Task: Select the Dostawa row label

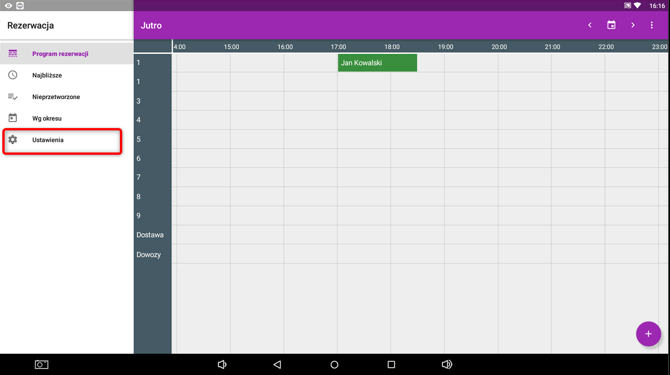Action: (150, 235)
